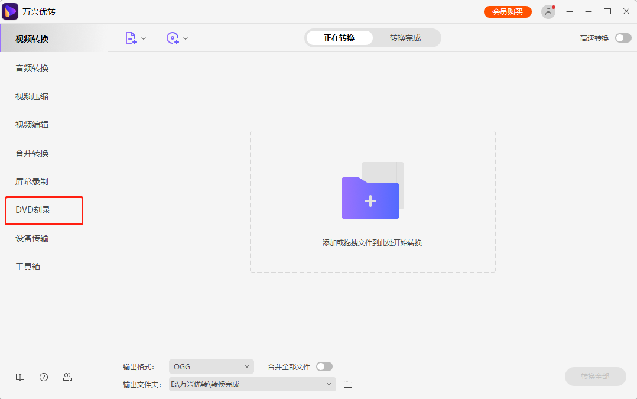Screen dimensions: 637x399
Task: Click the help question mark icon
Action: click(43, 377)
